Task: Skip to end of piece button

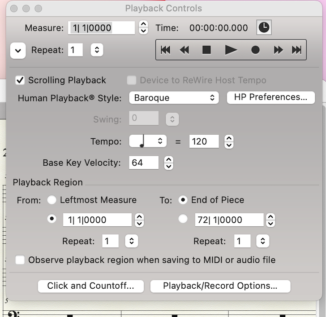Action: tap(296, 50)
